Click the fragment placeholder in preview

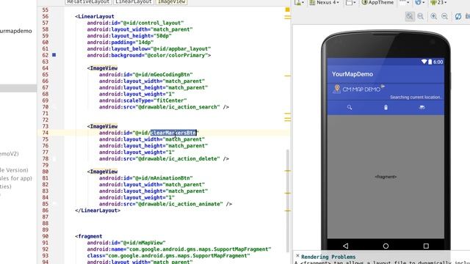tap(386, 177)
